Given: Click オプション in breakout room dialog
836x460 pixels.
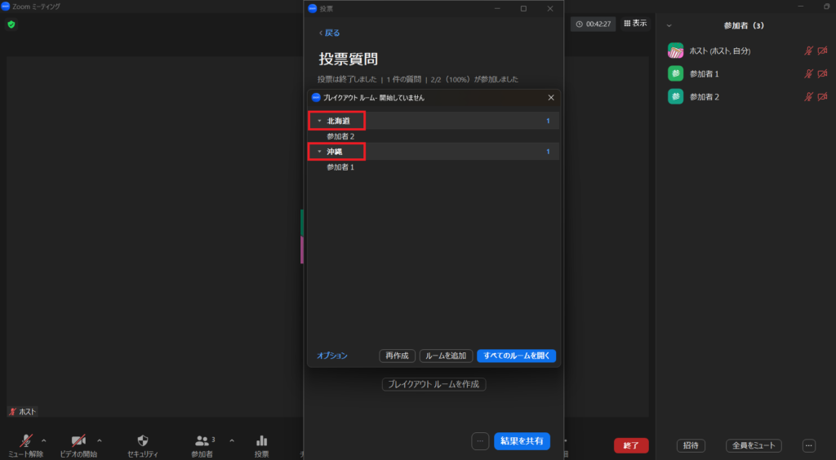Looking at the screenshot, I should (x=332, y=356).
